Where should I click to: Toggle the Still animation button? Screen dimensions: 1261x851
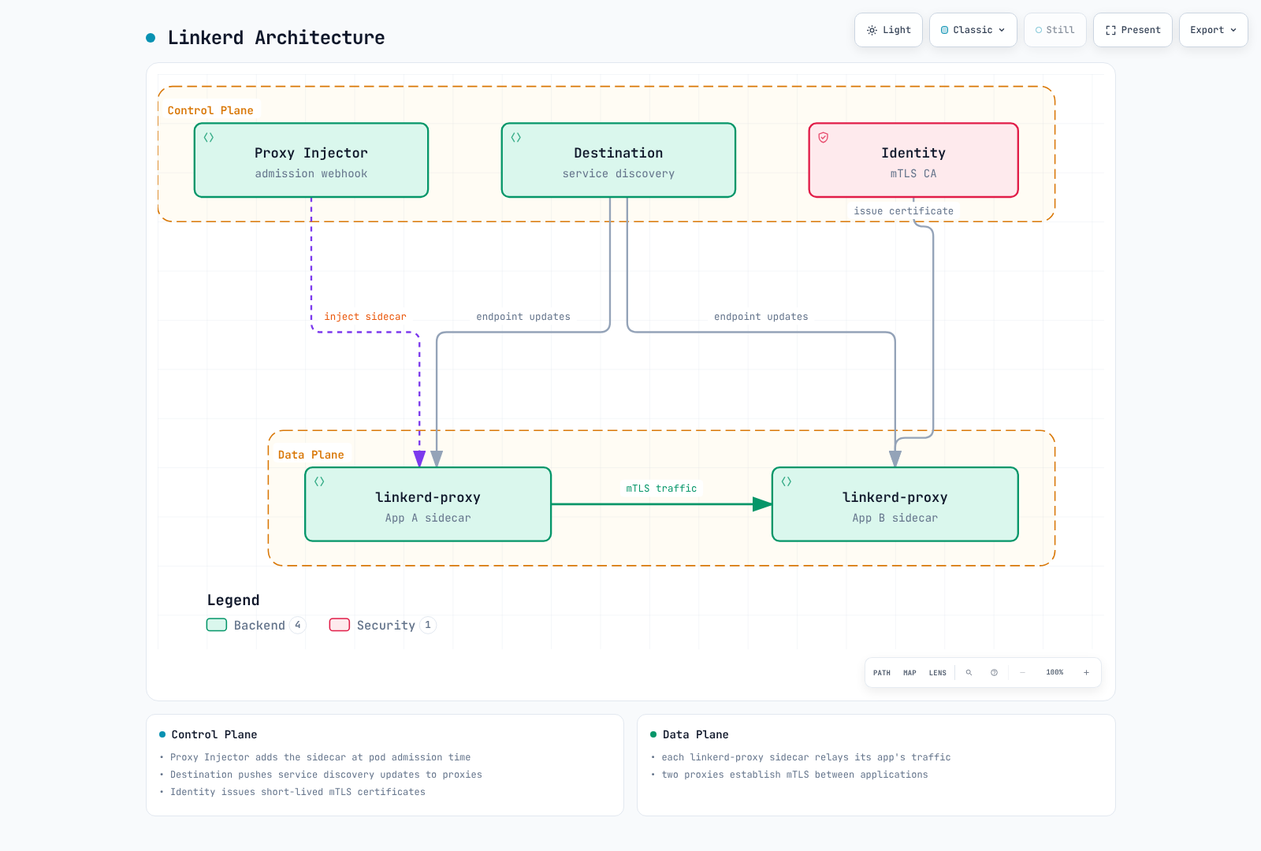click(x=1055, y=30)
